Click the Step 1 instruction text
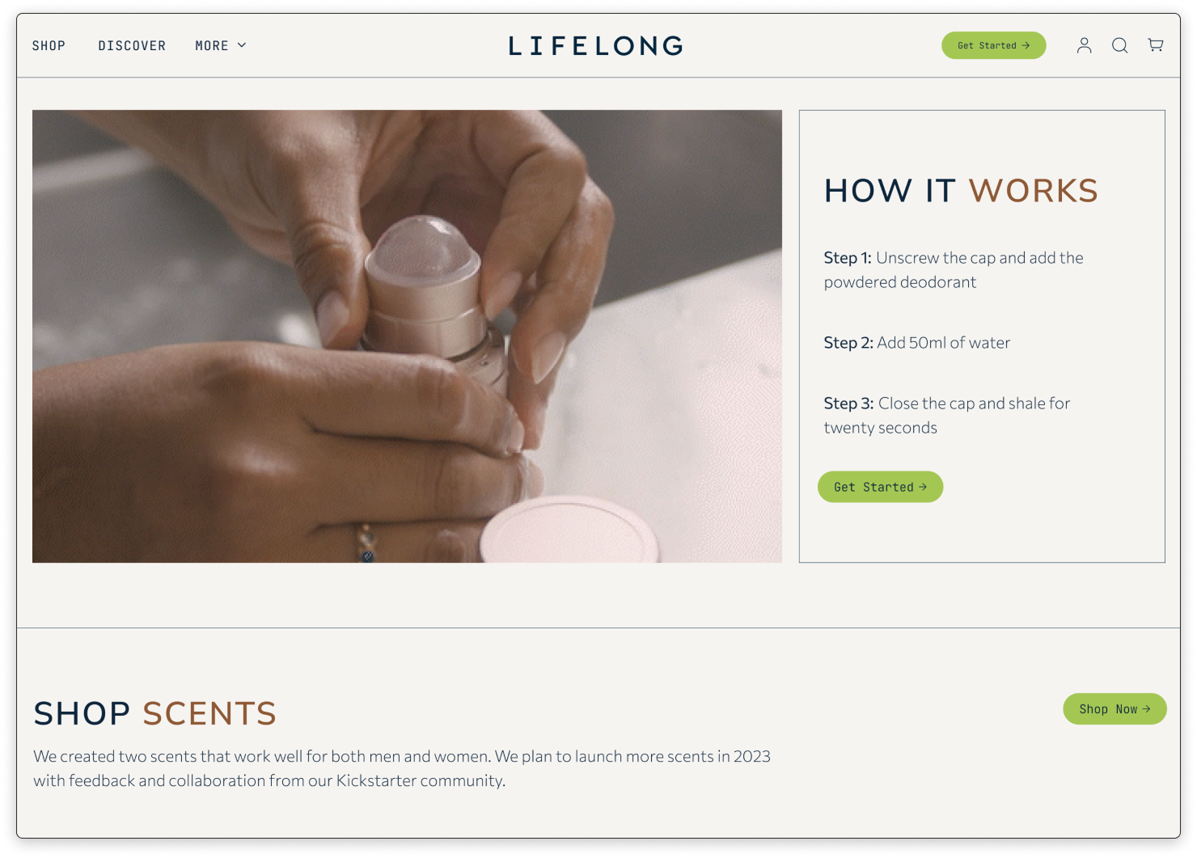 (x=954, y=270)
